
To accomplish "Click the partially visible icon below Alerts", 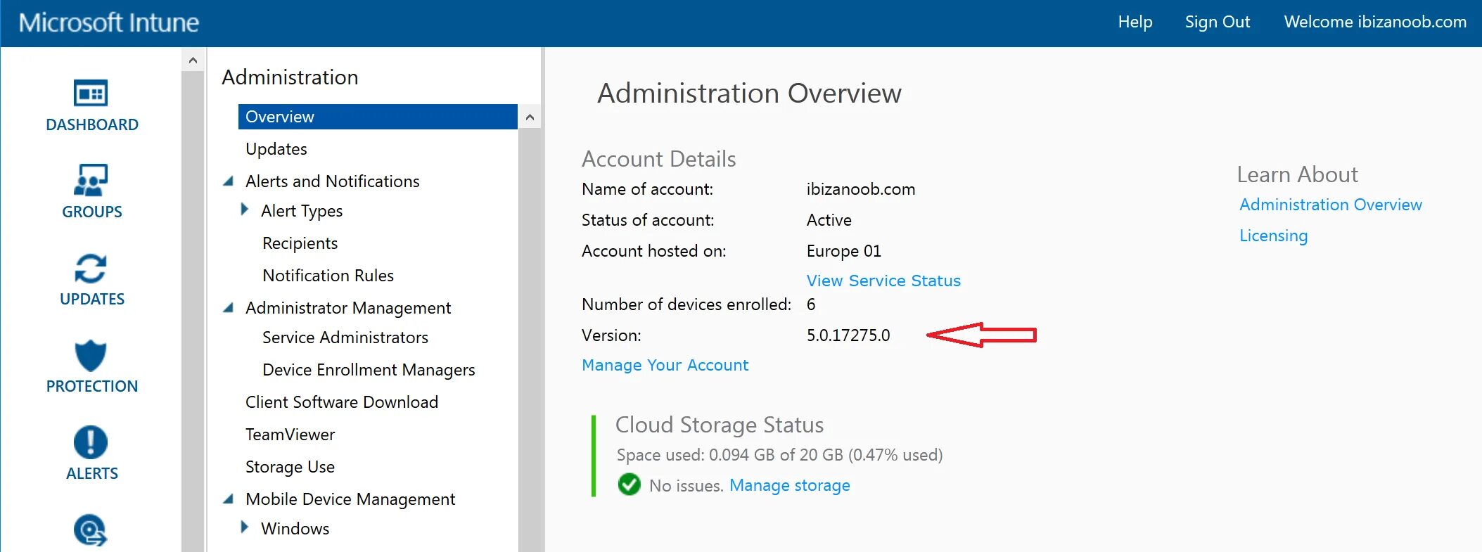I will [x=91, y=531].
